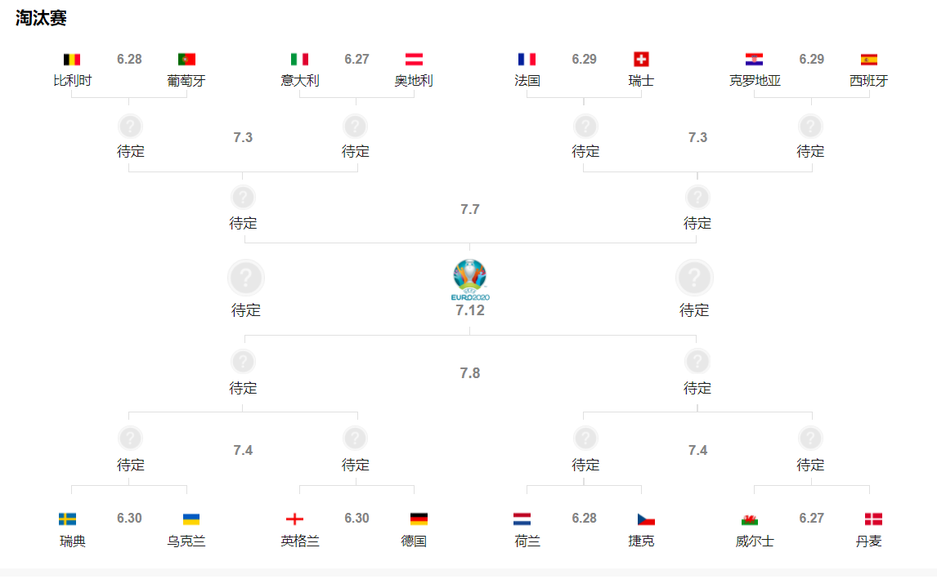Select the Ukraine flag icon

pyautogui.click(x=191, y=519)
